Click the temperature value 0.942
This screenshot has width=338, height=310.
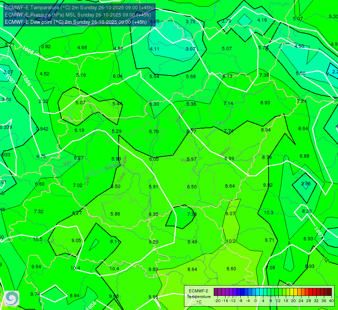(x=42, y=129)
